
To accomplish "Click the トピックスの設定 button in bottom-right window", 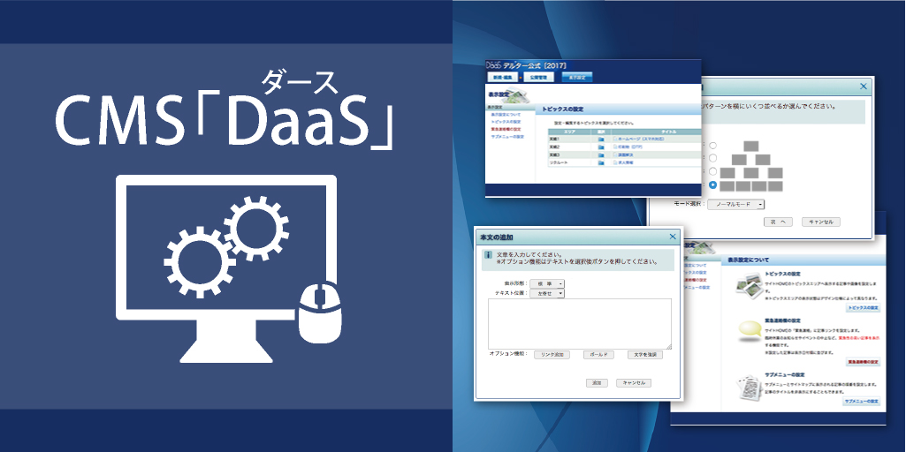I will click(x=864, y=308).
